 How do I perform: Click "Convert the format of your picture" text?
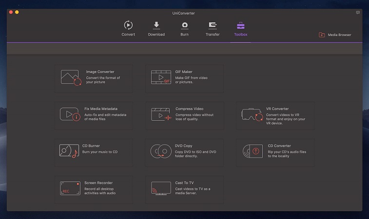pos(103,80)
